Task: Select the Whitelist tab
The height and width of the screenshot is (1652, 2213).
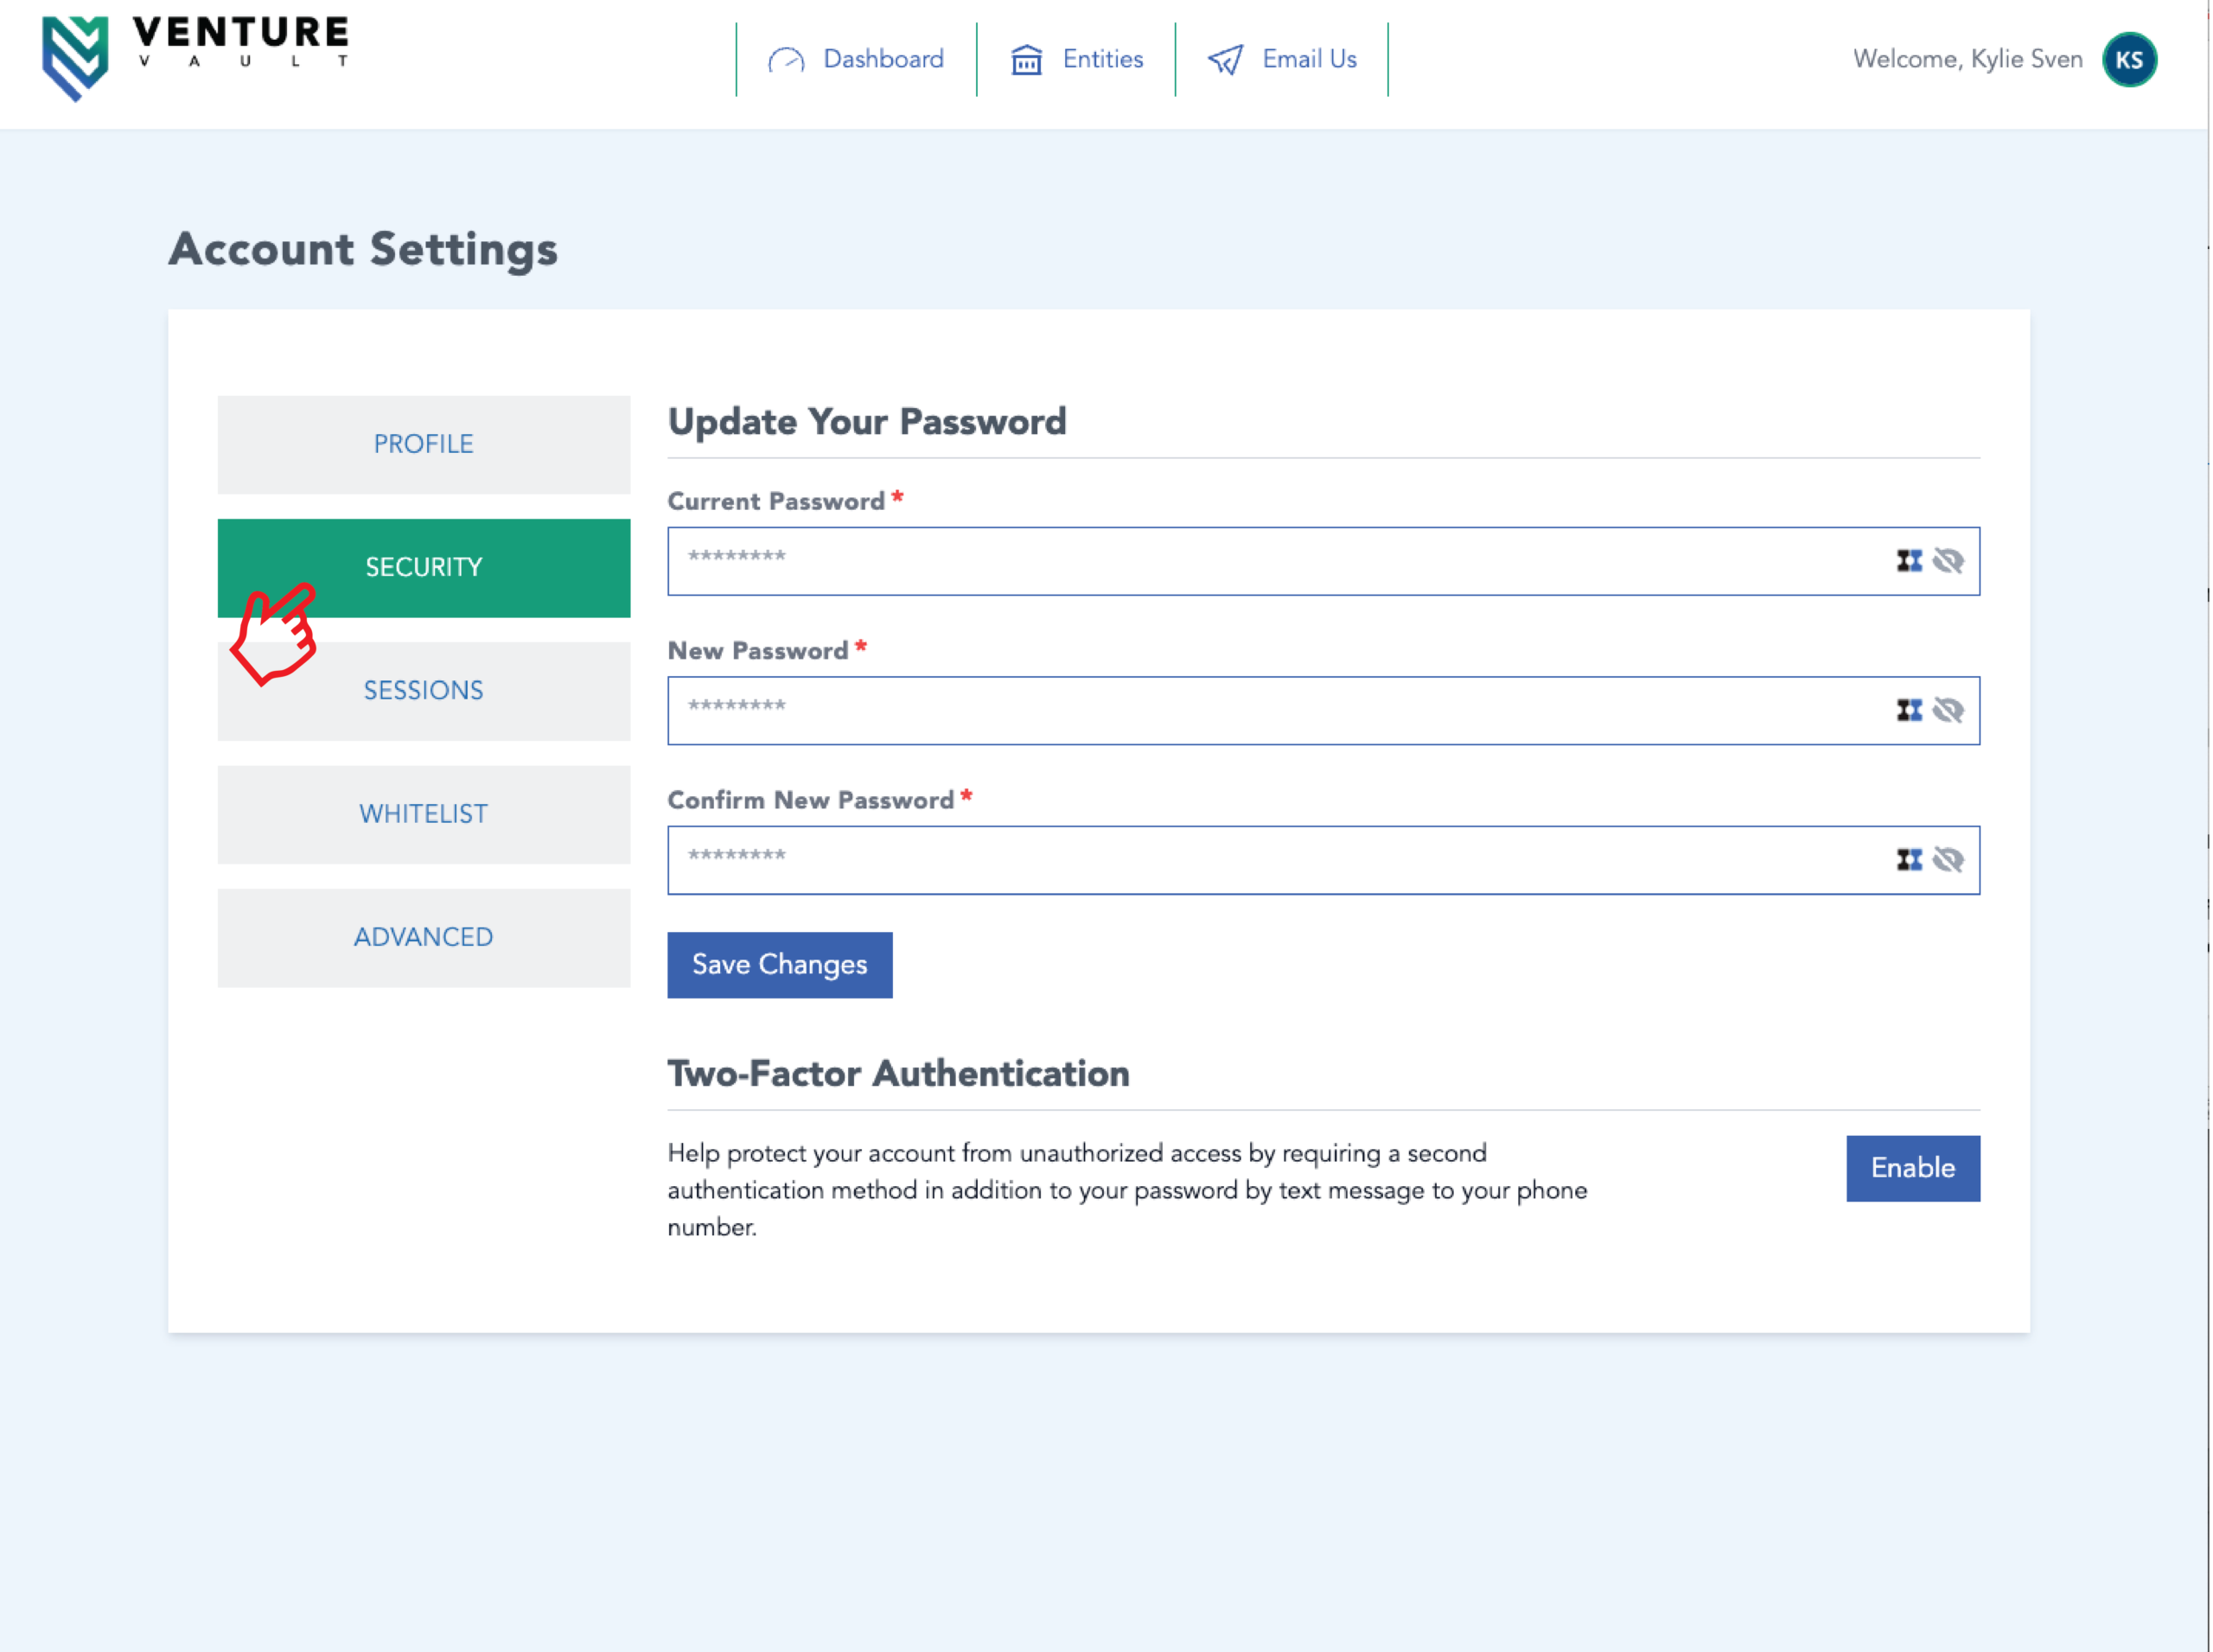Action: pos(423,814)
